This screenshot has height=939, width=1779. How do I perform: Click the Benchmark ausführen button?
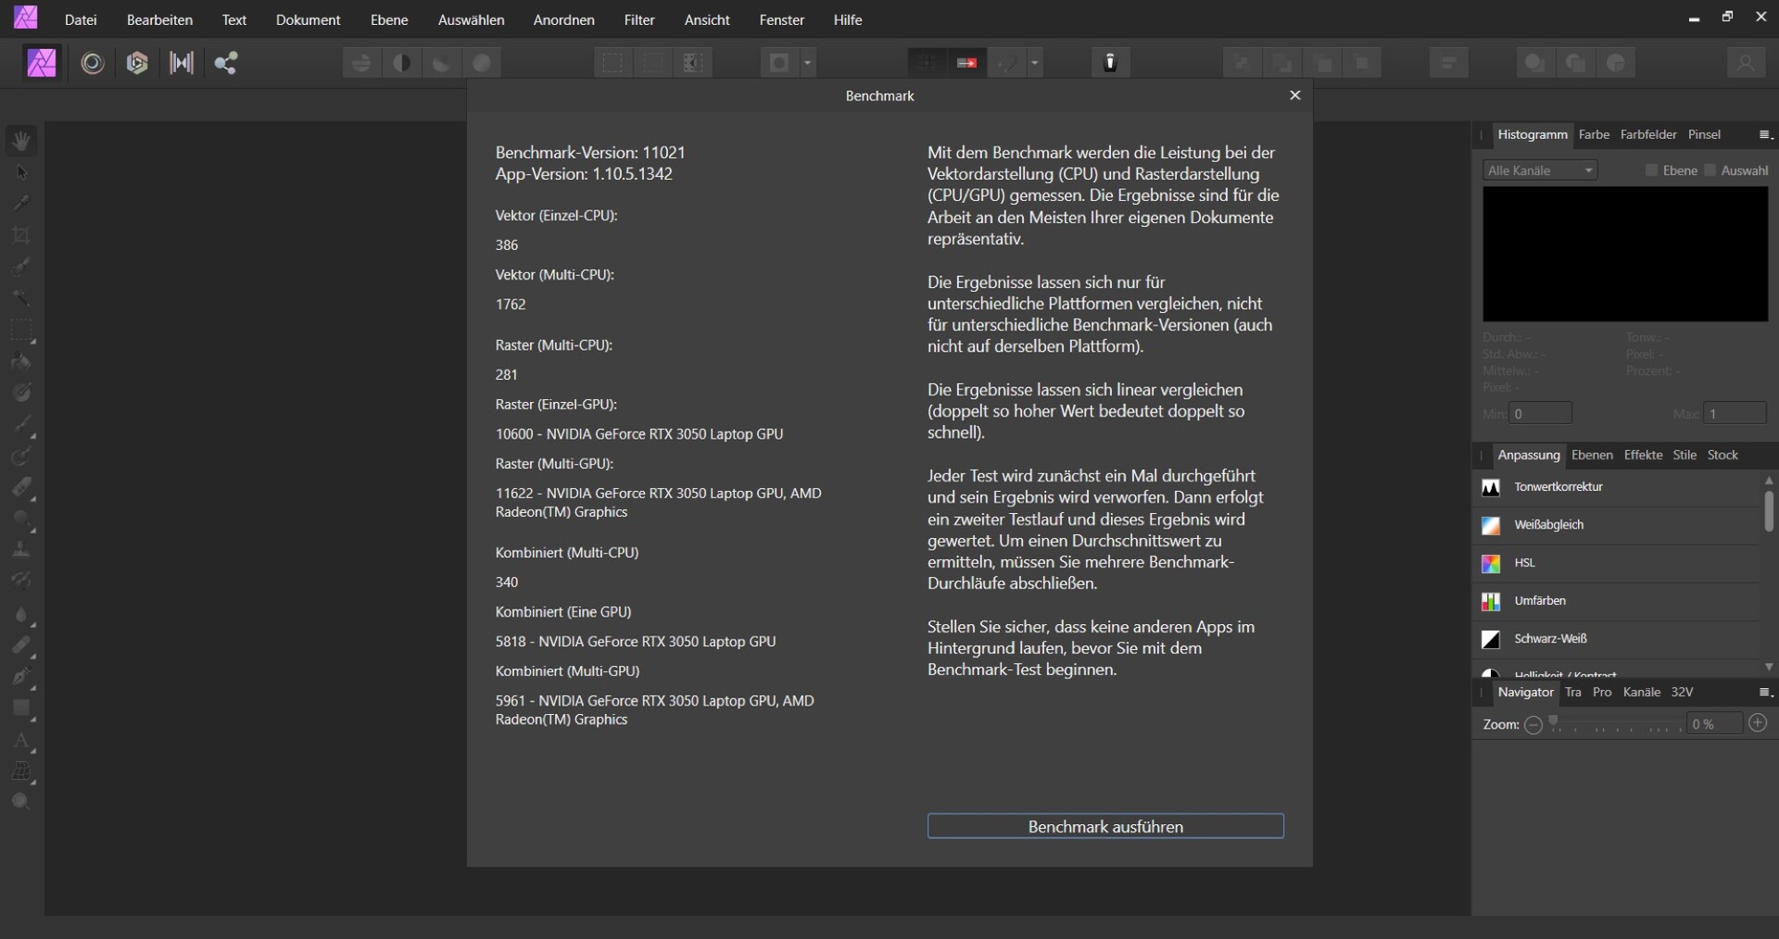tap(1105, 826)
